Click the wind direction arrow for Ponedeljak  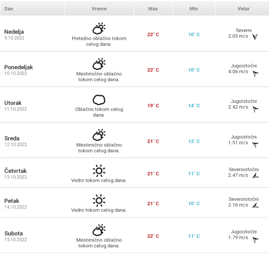[255, 74]
